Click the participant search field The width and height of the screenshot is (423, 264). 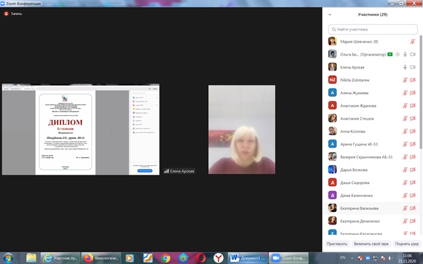[x=373, y=29]
